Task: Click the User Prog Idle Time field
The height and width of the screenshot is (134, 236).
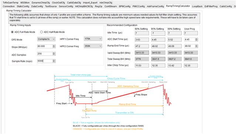Action: click(191, 33)
